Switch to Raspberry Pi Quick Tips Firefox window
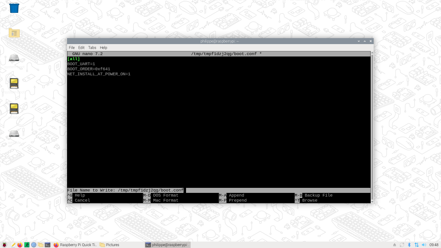The image size is (441, 248). tap(75, 245)
